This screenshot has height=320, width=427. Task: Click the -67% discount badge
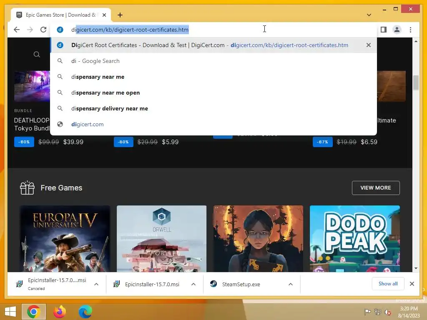tap(323, 142)
